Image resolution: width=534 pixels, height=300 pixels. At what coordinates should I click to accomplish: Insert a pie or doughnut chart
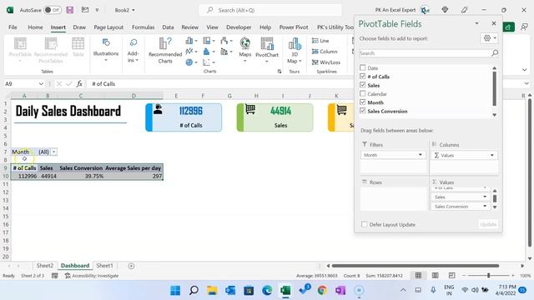tap(191, 62)
